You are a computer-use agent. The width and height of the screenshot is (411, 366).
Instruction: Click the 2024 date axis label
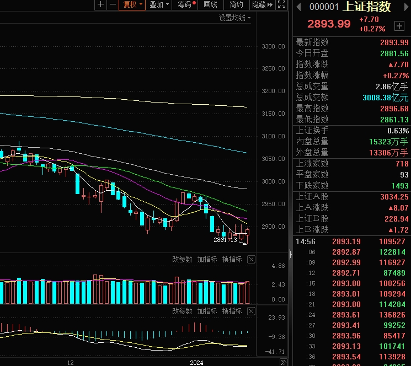[196, 363]
